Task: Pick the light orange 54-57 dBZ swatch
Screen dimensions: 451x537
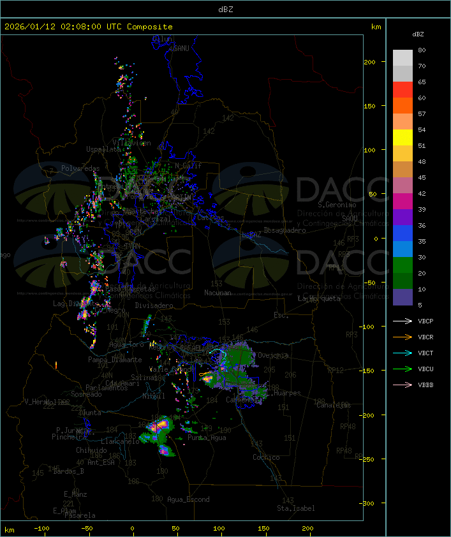Action: click(403, 122)
